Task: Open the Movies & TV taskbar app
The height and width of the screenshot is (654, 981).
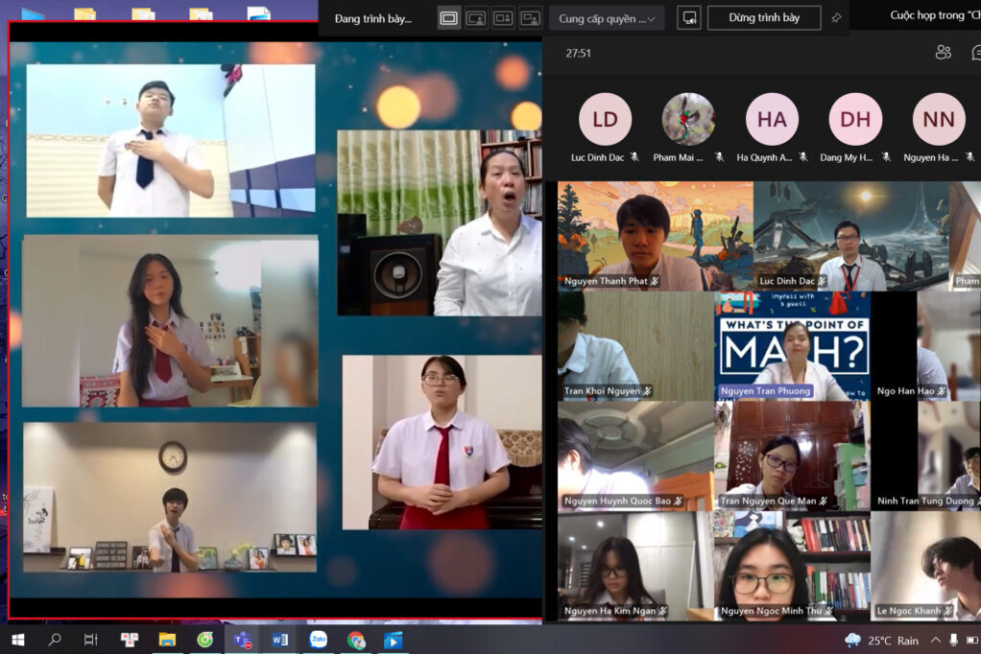Action: click(393, 640)
